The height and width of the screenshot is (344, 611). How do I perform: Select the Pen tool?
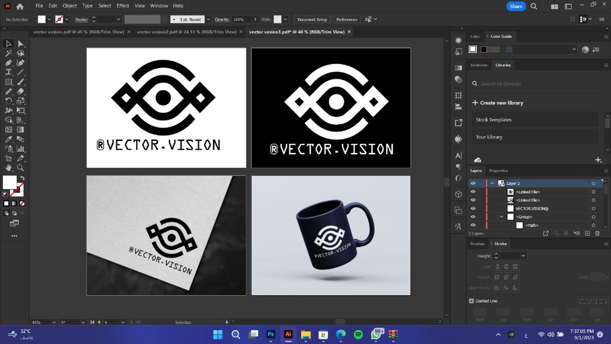(x=8, y=63)
